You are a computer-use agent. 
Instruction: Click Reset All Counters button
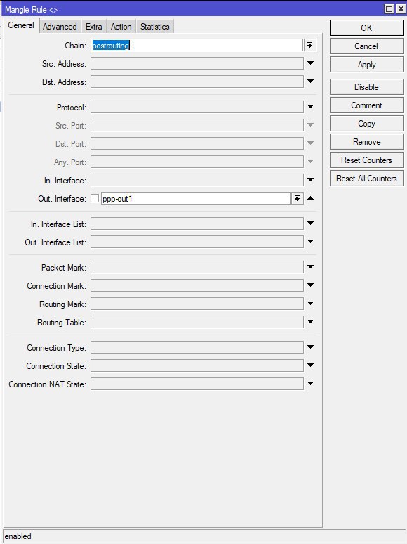[x=366, y=179]
